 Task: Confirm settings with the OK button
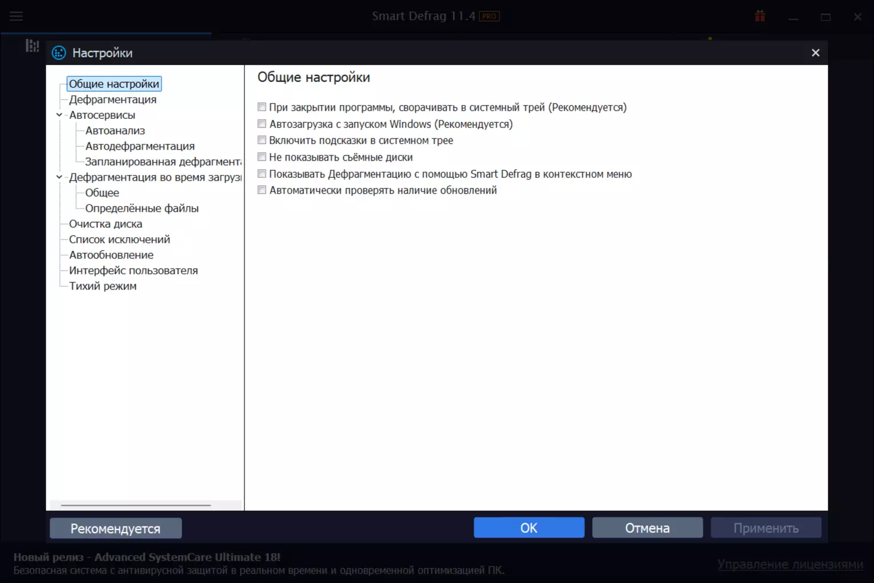[529, 528]
